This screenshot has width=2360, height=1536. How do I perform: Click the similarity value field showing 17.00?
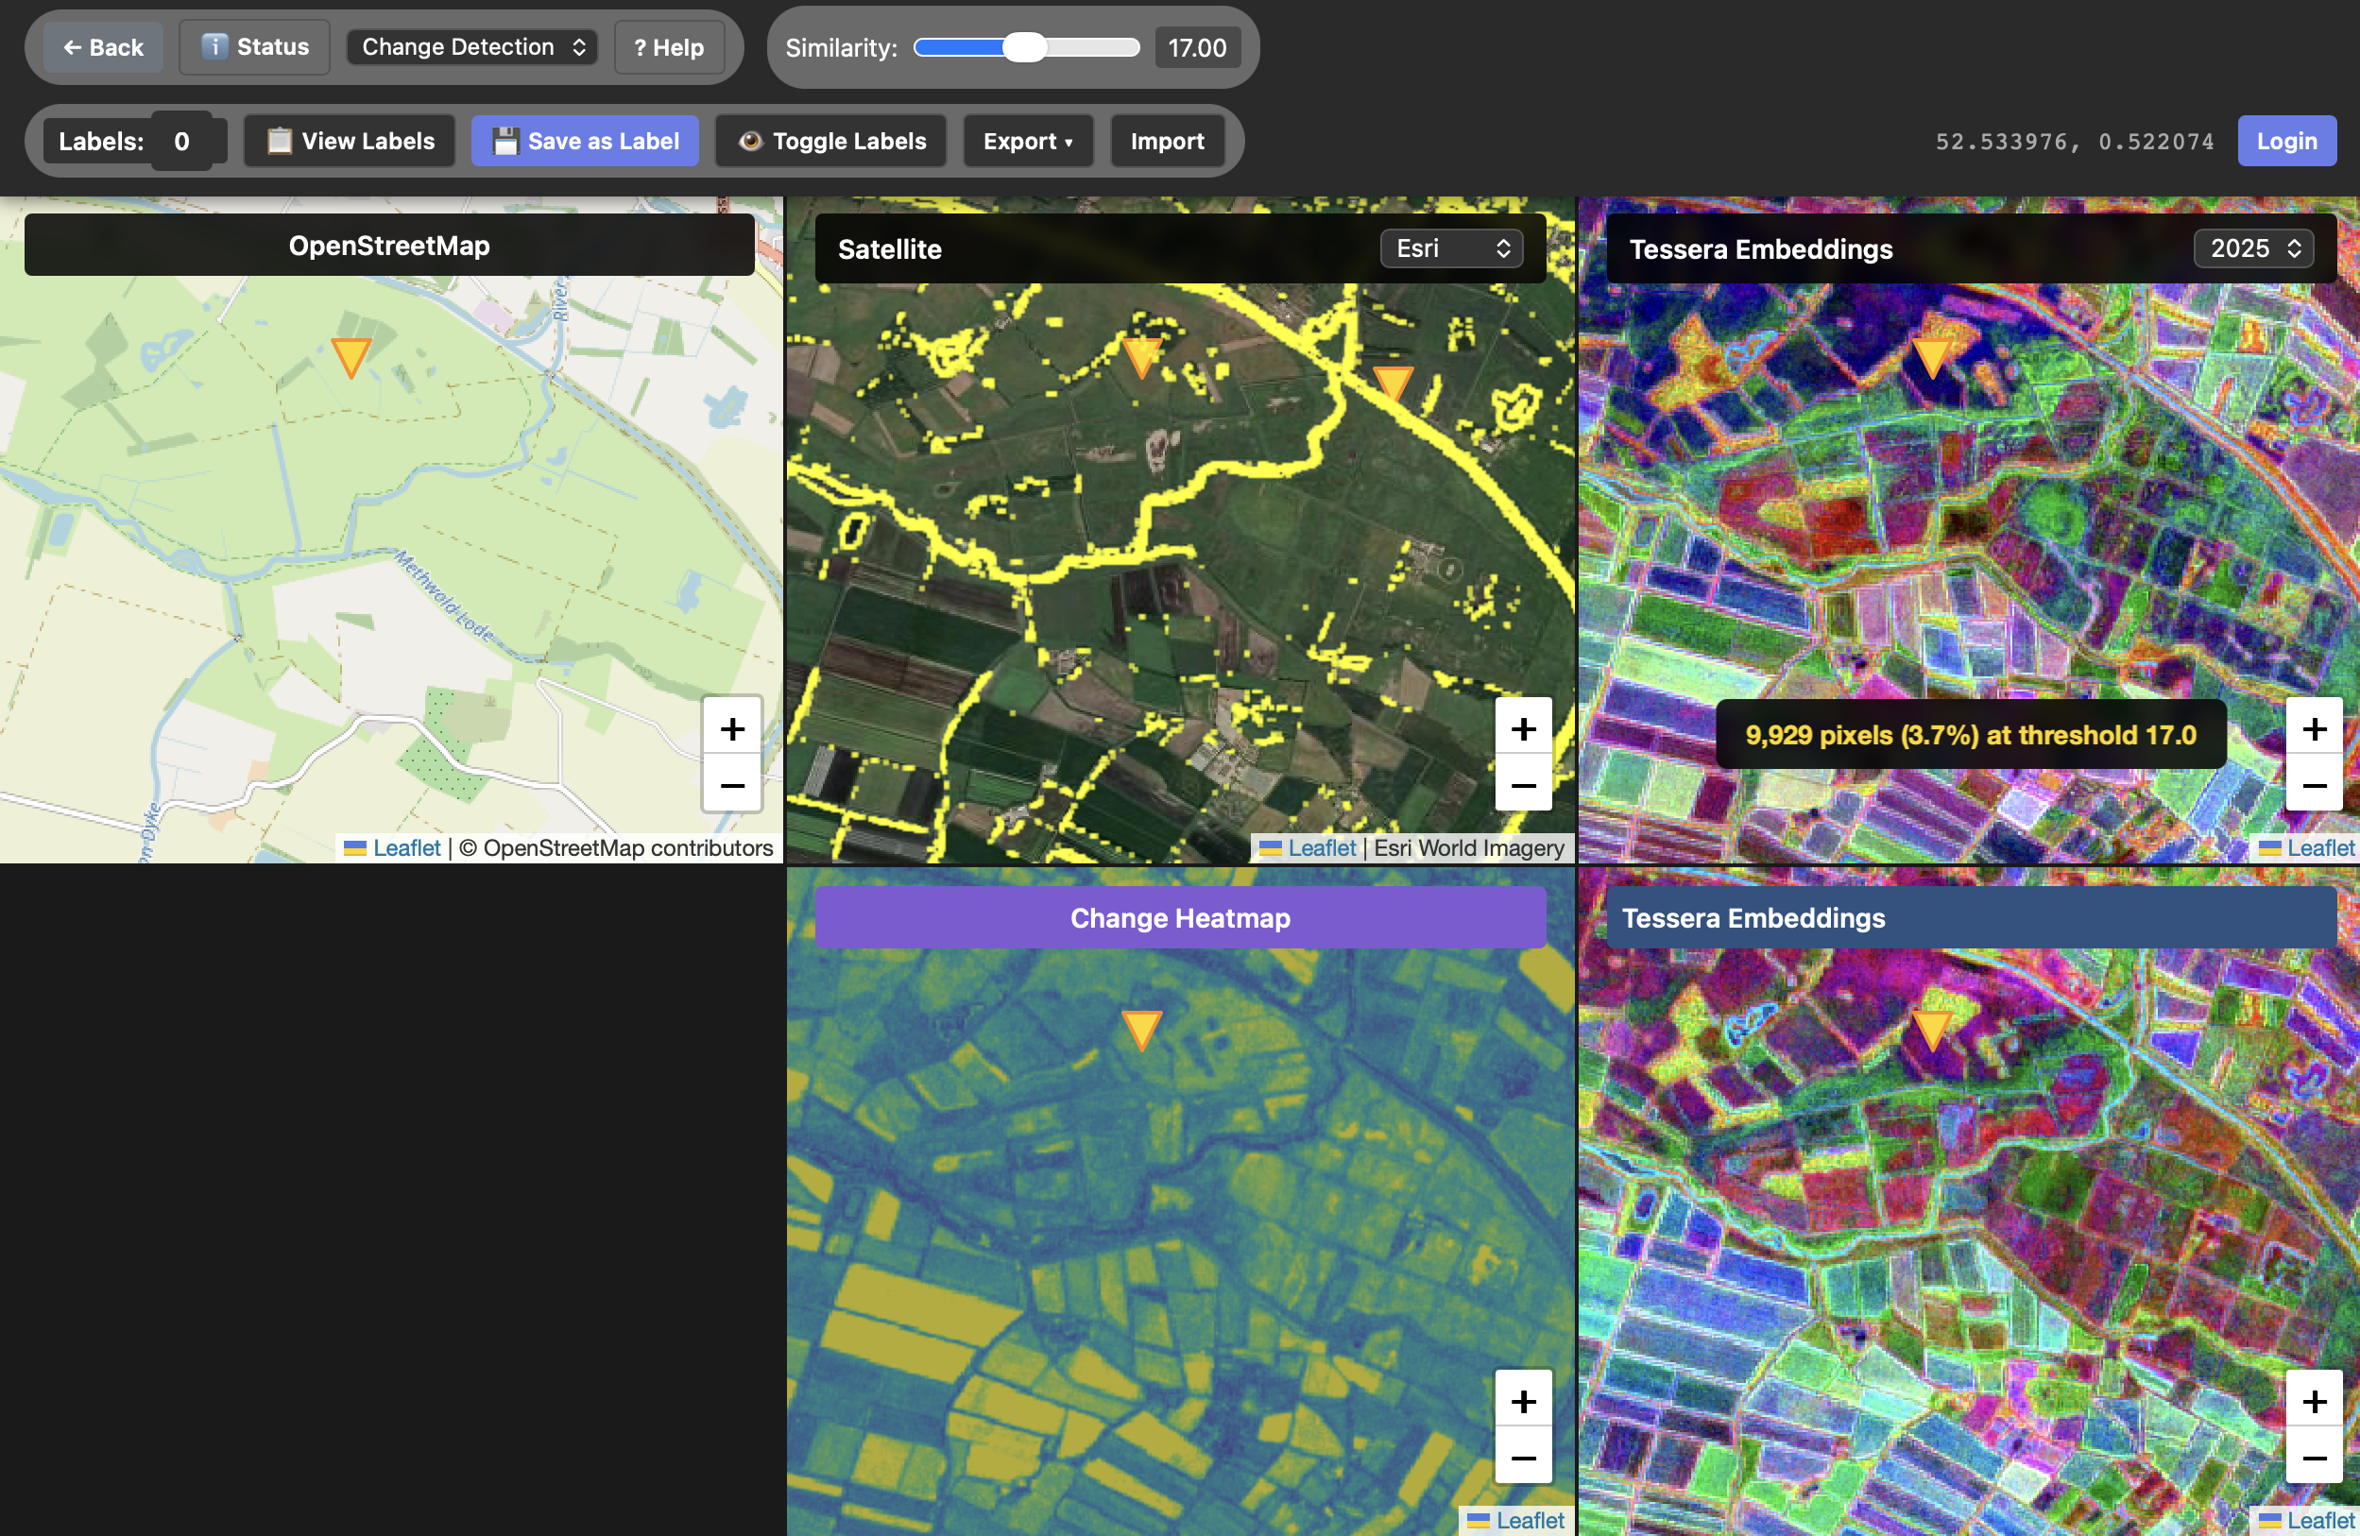(x=1196, y=46)
